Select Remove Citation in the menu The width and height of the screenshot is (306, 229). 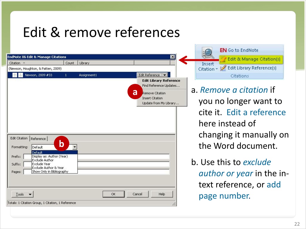(154, 93)
